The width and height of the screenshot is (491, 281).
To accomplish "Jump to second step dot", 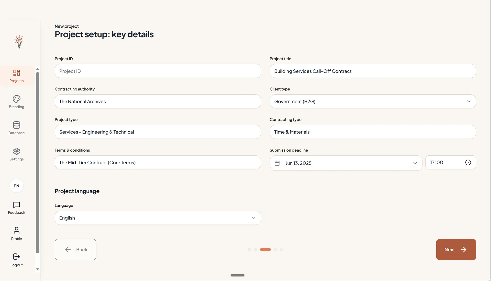I will click(x=255, y=250).
